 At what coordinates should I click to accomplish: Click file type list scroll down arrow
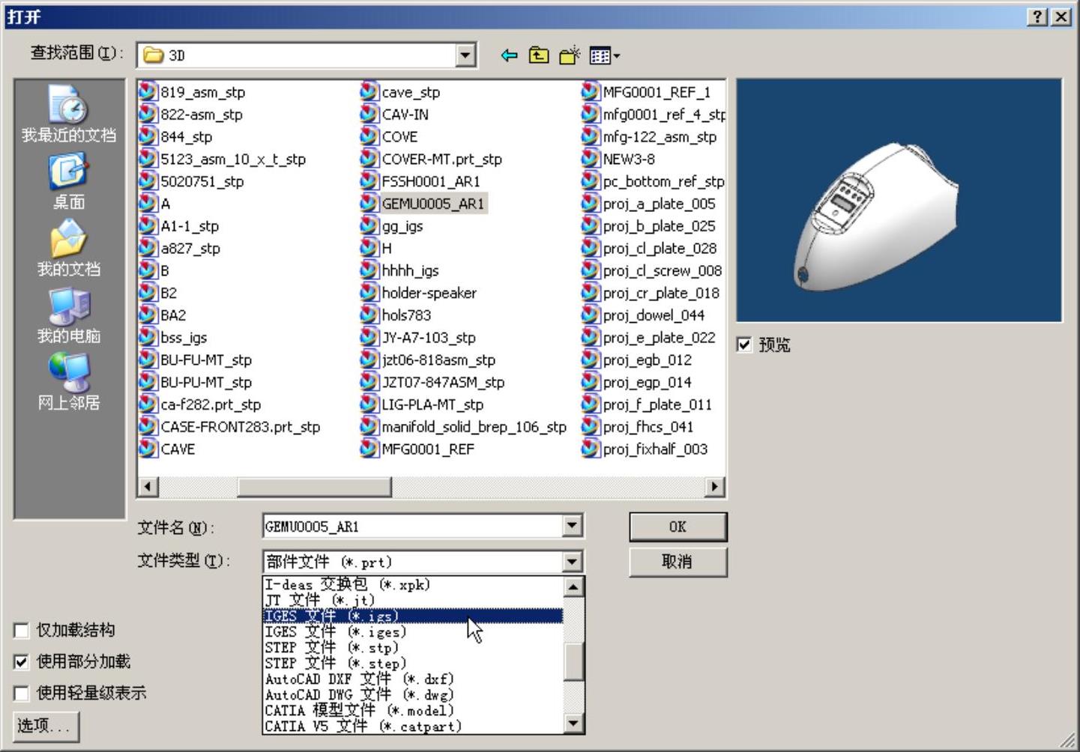[x=573, y=724]
